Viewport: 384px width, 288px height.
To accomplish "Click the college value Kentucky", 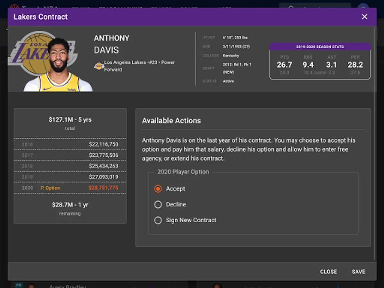I will tap(231, 56).
